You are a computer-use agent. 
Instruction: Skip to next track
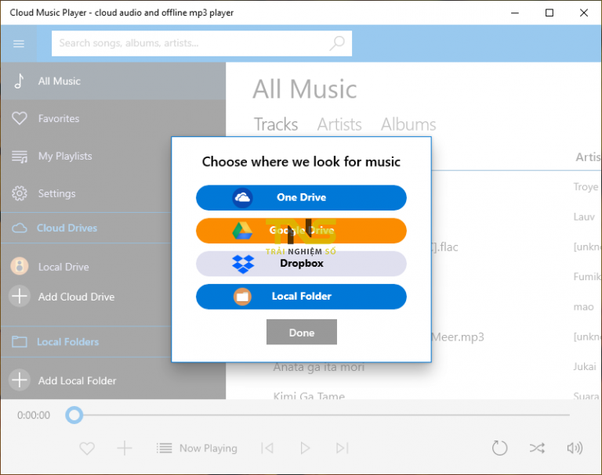[342, 448]
